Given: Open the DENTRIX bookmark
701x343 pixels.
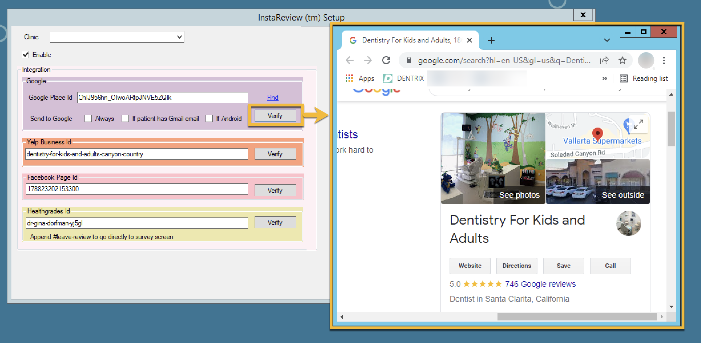Looking at the screenshot, I should pos(404,78).
